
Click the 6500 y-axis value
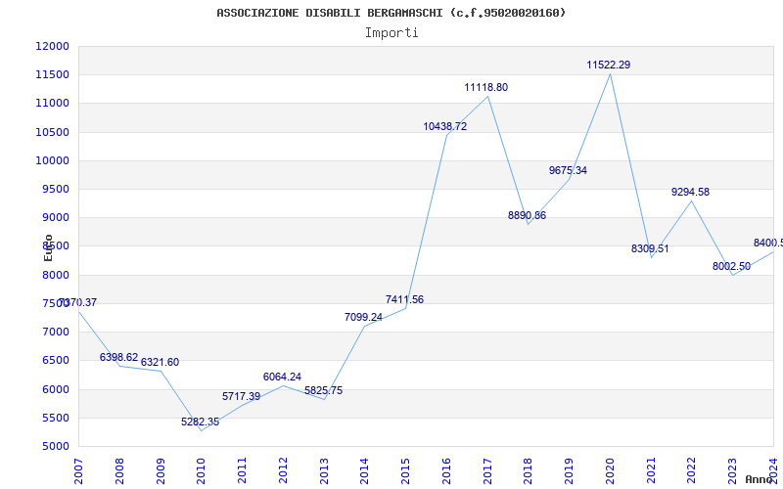tap(55, 360)
